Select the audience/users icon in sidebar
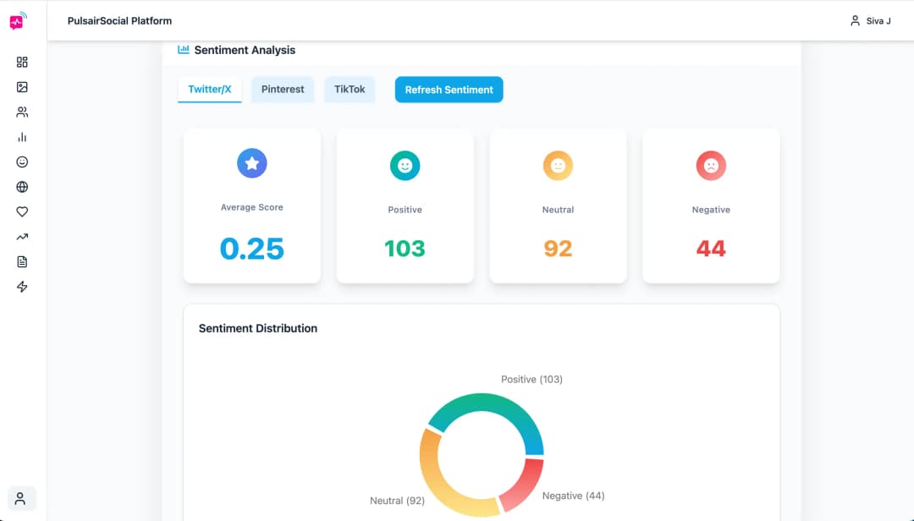Viewport: 914px width, 521px height. click(x=22, y=112)
